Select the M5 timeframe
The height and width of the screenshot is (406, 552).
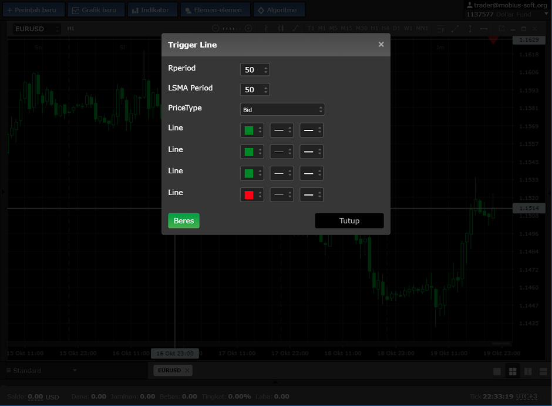[x=334, y=29]
